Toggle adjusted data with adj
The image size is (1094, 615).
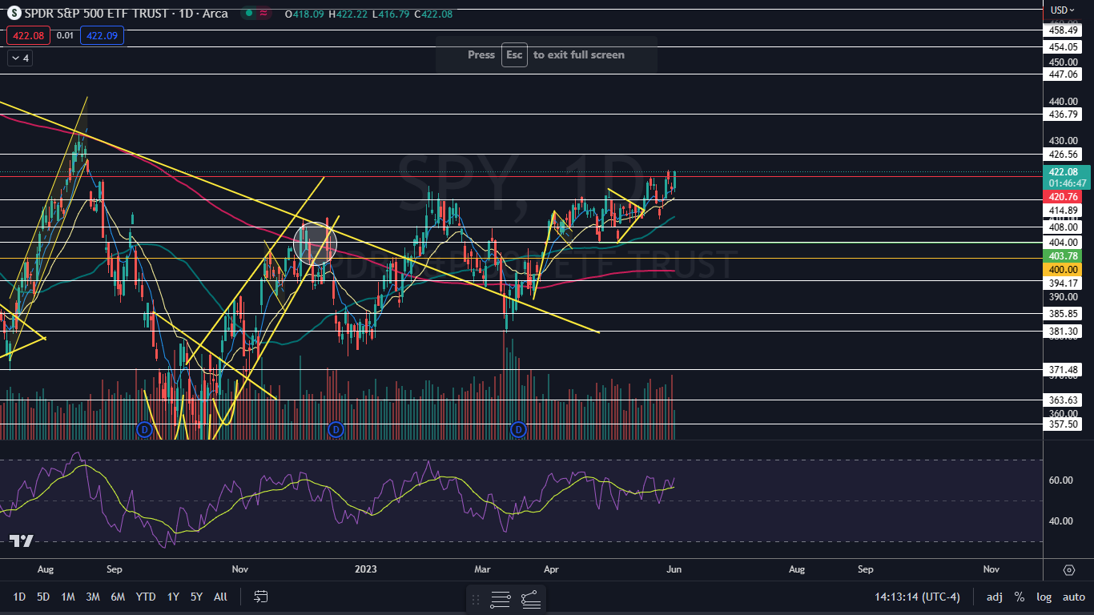(994, 597)
